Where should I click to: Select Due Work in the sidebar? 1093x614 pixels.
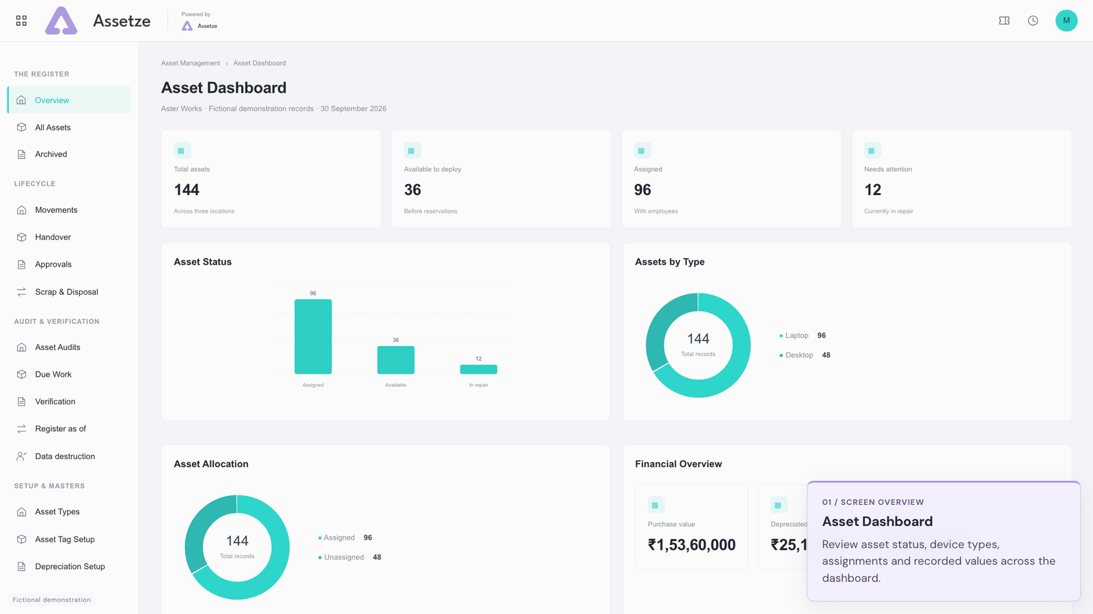coord(69,375)
